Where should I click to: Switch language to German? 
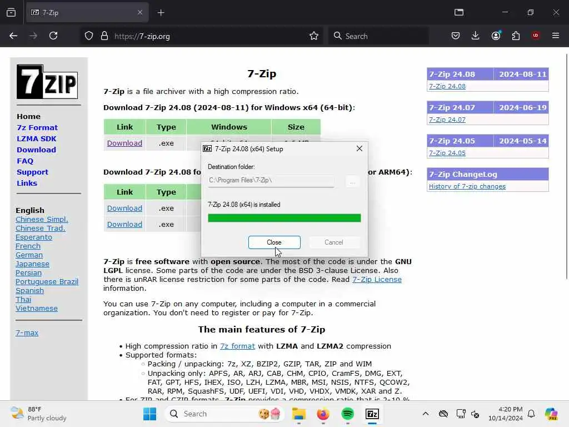click(x=29, y=255)
